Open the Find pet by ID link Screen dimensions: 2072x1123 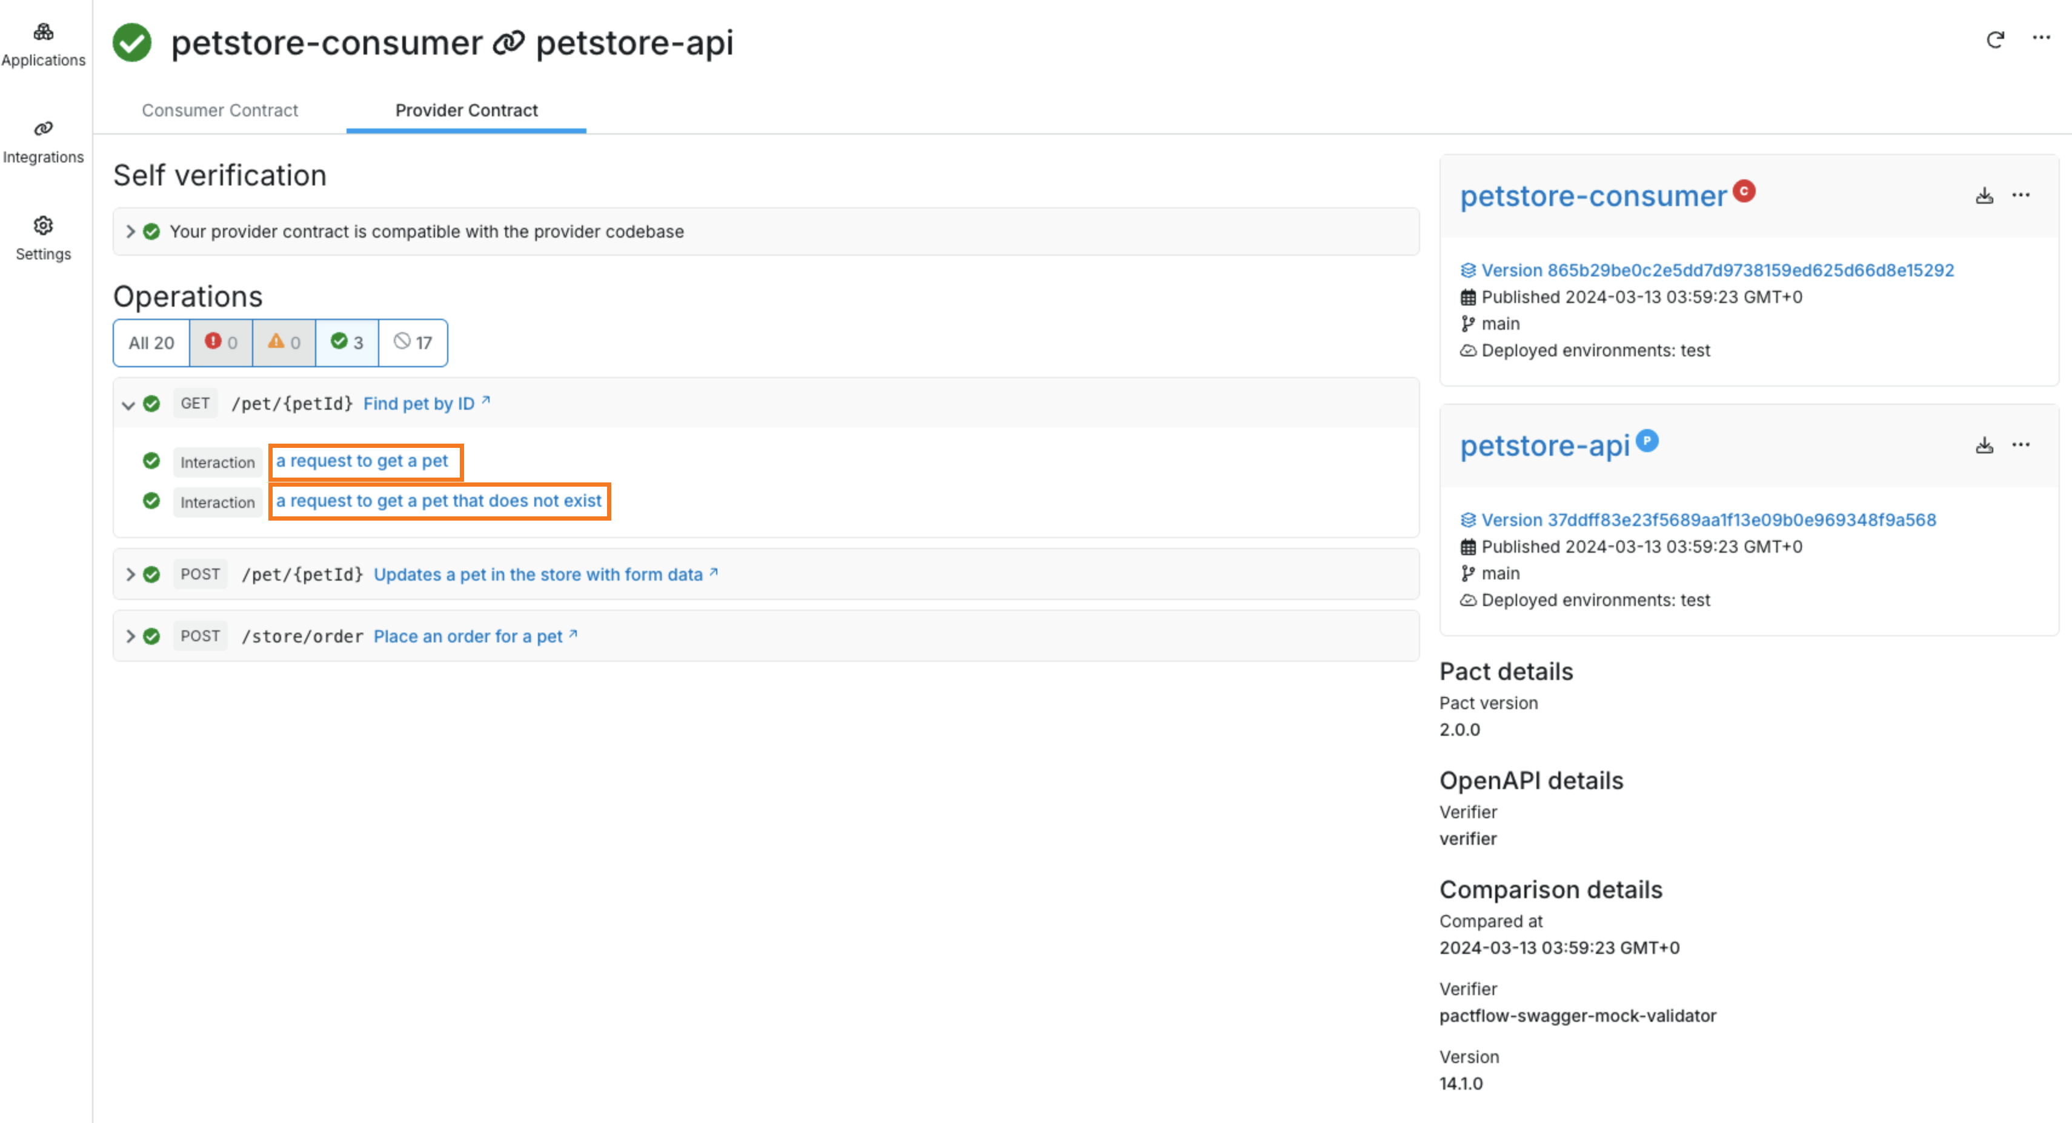point(420,403)
